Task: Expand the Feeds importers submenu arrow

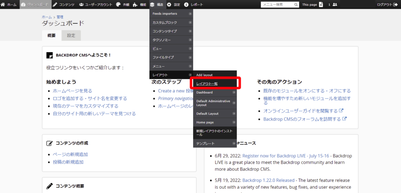Action: pos(190,14)
